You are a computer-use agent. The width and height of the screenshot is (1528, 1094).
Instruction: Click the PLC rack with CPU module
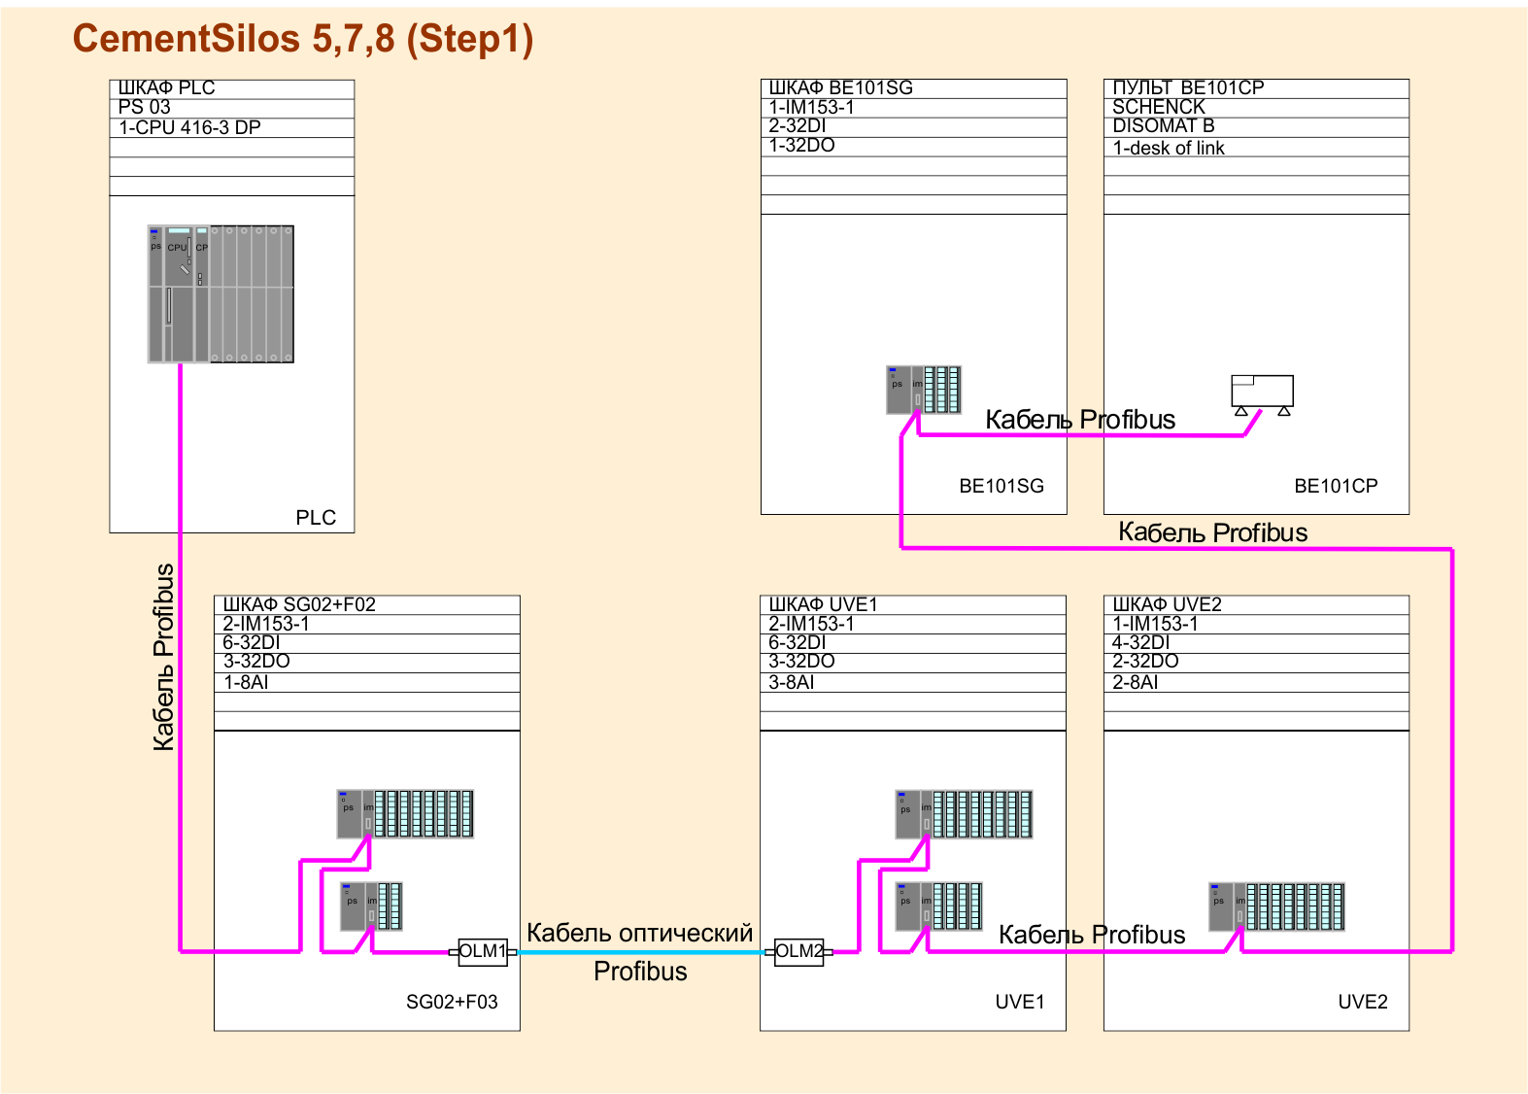pyautogui.click(x=221, y=293)
